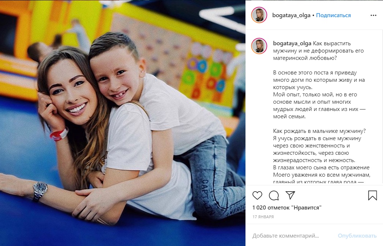The image size is (383, 246).
Task: Click the caption line "моей семьи."
Action: click(x=289, y=116)
